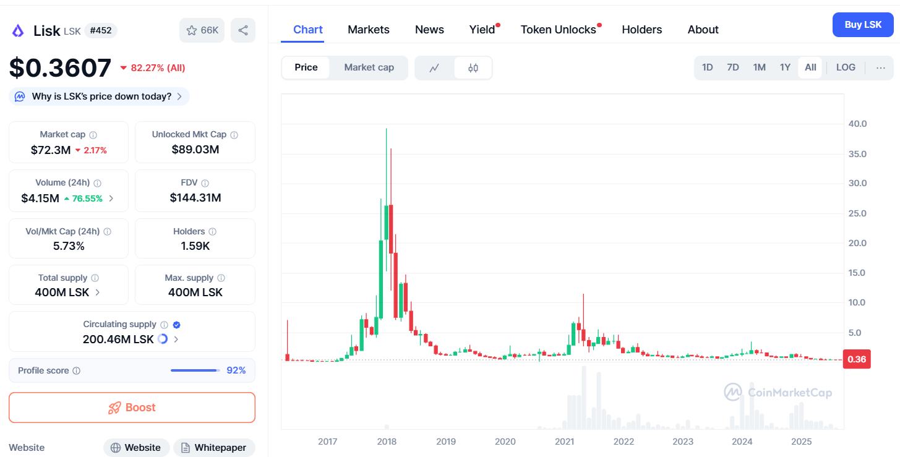Expand Volume (24h) details chevron
The height and width of the screenshot is (457, 900).
[x=111, y=199]
